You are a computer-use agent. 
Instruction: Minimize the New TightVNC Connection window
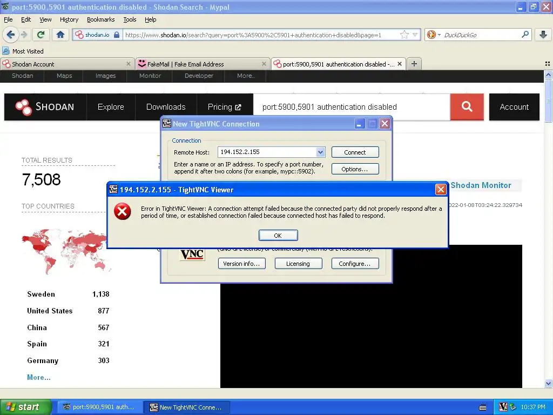359,124
